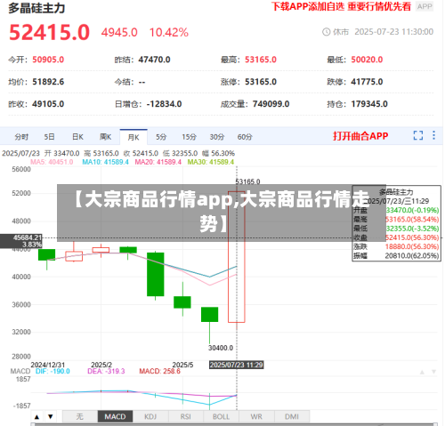Switch to 30分 chart tab
This screenshot has width=445, height=426.
[x=217, y=137]
